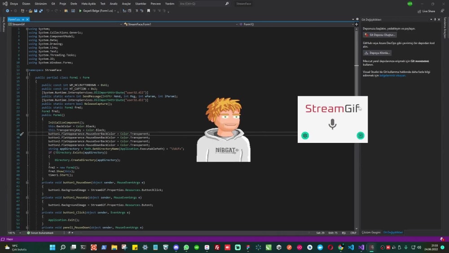
Task: Click the Live Share button
Action: 427,11
